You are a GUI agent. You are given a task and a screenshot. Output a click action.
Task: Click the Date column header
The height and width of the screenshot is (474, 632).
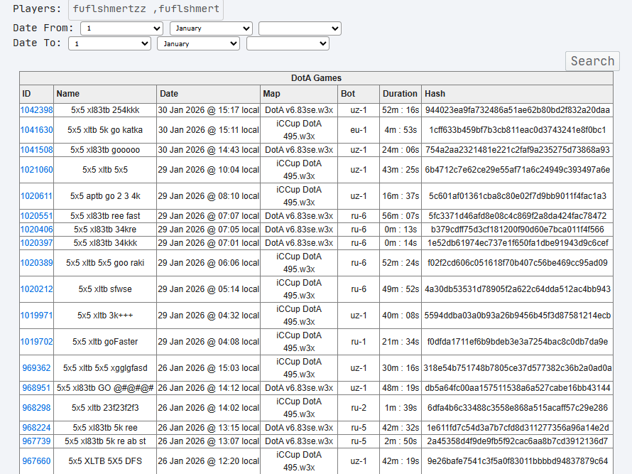click(208, 94)
